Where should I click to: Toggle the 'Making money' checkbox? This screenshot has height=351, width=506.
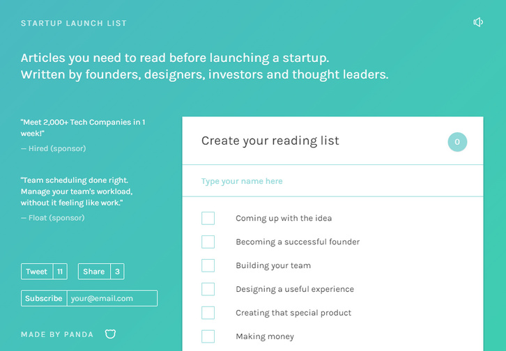208,336
